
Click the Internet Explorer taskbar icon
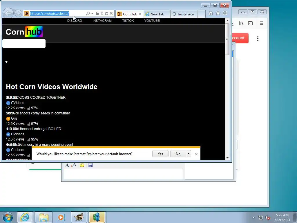[x=25, y=217]
